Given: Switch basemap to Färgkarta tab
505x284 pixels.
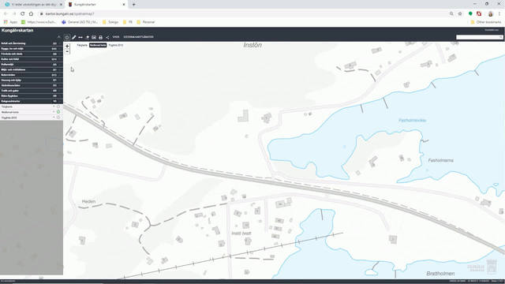Looking at the screenshot, I should (82, 46).
